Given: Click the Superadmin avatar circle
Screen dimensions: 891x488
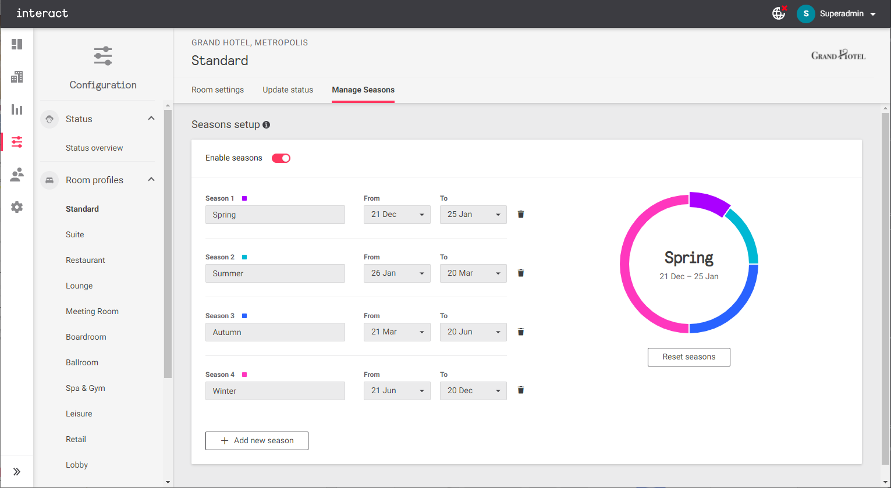Looking at the screenshot, I should pyautogui.click(x=806, y=13).
